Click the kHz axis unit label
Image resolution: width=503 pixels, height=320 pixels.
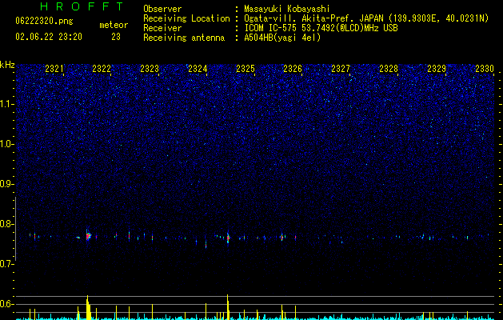coord(7,65)
